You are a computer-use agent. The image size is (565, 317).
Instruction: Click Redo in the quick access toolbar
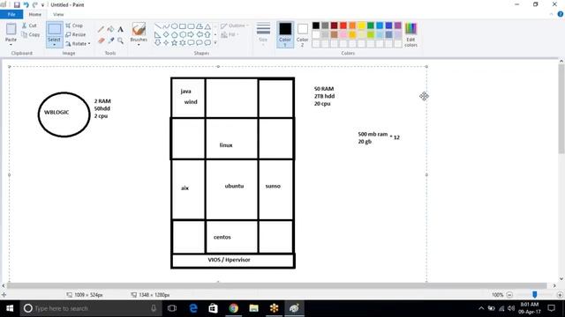point(35,4)
